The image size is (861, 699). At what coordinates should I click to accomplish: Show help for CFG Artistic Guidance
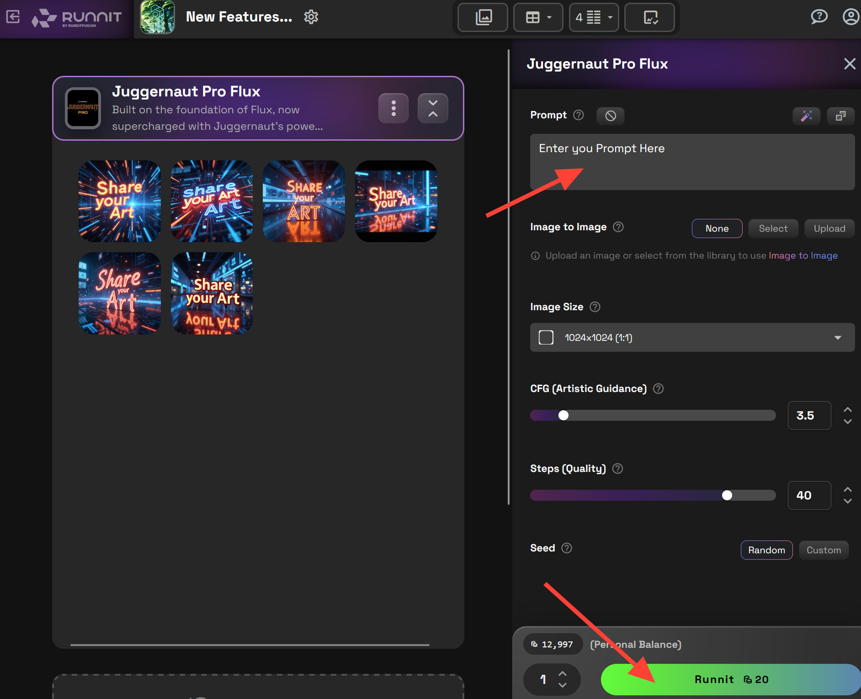659,389
